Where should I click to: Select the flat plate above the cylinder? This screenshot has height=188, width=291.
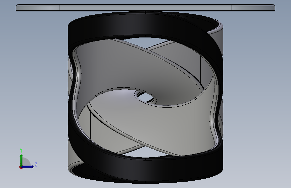coord(146,8)
